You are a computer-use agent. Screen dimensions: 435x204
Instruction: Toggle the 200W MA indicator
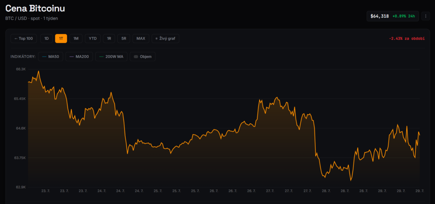111,57
